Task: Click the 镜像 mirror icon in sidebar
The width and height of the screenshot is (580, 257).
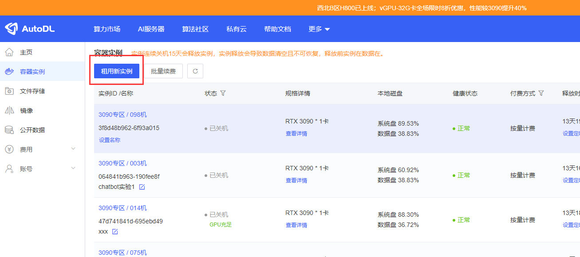Action: [x=9, y=111]
